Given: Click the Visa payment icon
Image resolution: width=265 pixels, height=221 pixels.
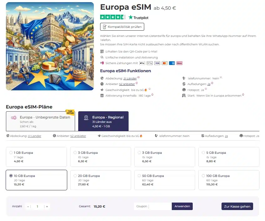Looking at the screenshot, I should (x=157, y=63).
